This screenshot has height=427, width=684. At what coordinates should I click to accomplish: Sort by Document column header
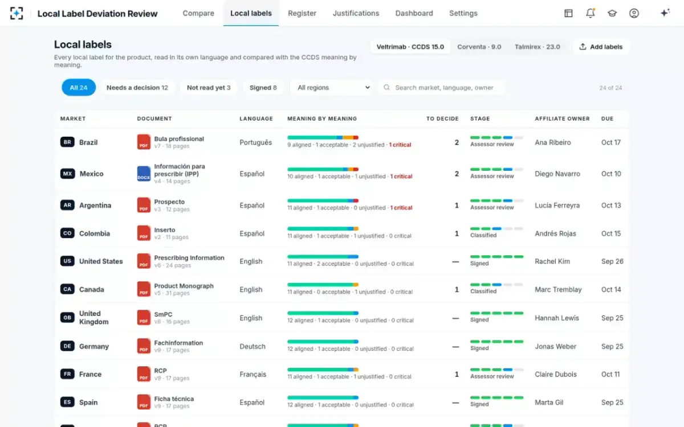(154, 118)
